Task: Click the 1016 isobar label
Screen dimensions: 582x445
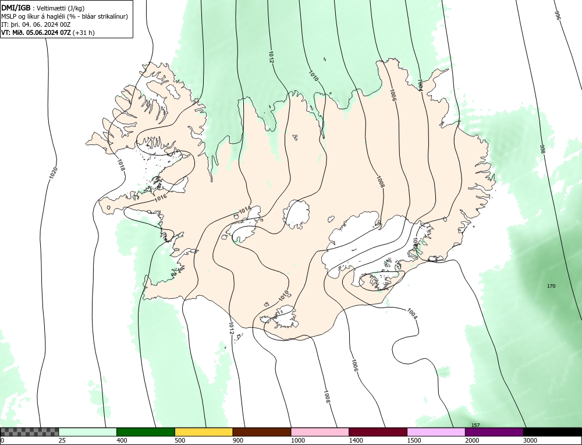Action: (x=161, y=197)
